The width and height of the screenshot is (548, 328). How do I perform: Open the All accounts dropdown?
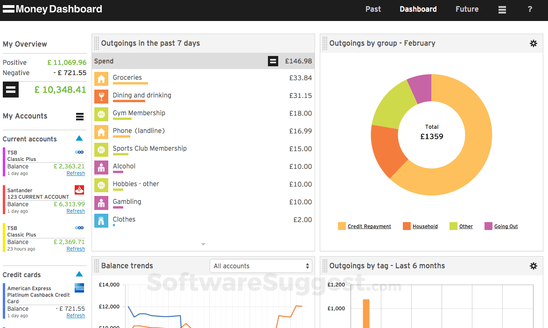[260, 265]
